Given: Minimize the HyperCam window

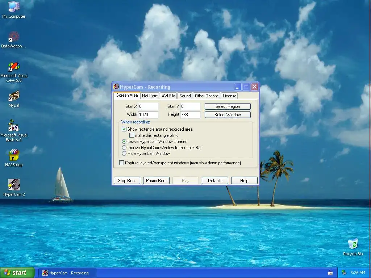Looking at the screenshot, I should tap(238, 87).
